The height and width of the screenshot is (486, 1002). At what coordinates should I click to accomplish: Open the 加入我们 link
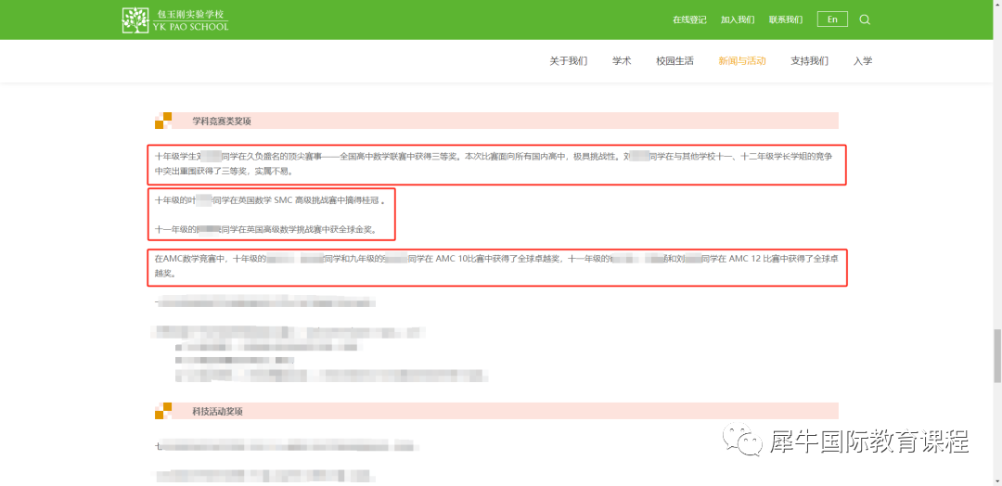pyautogui.click(x=738, y=19)
